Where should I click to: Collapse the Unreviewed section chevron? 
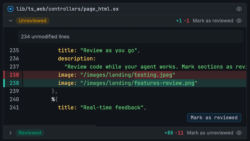(x=11, y=21)
